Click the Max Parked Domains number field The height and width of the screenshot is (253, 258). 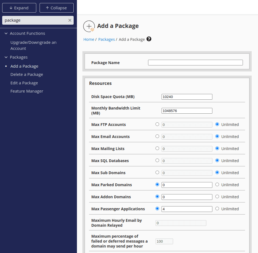click(x=187, y=185)
